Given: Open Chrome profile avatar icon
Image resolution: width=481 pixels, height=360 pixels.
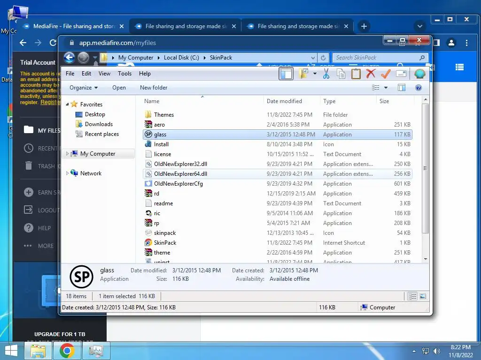Looking at the screenshot, I should click(x=451, y=43).
